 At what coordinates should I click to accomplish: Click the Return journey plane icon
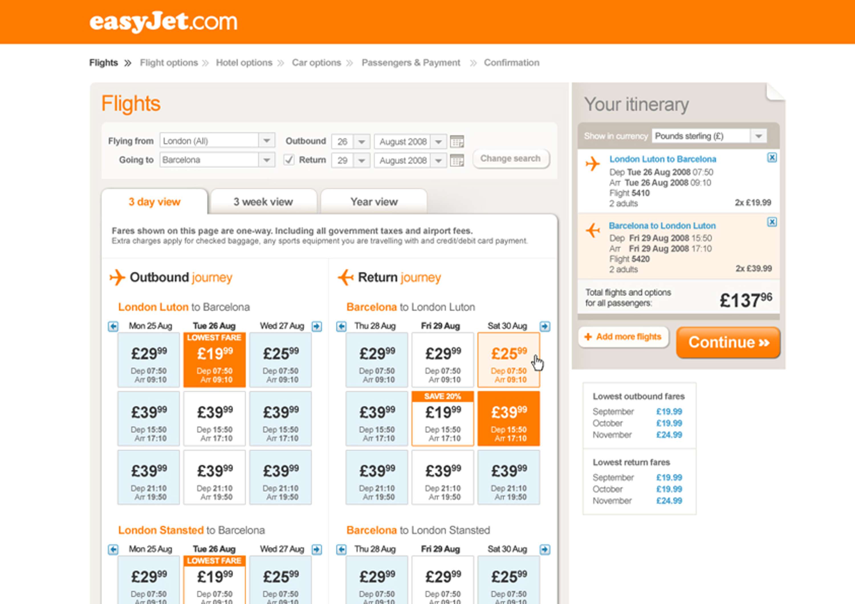pos(346,277)
